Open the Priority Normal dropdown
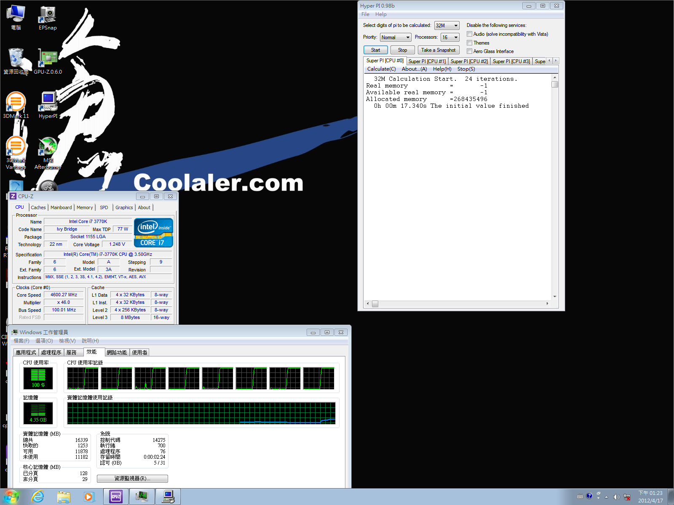Screen dimensions: 674x505 click(395, 37)
